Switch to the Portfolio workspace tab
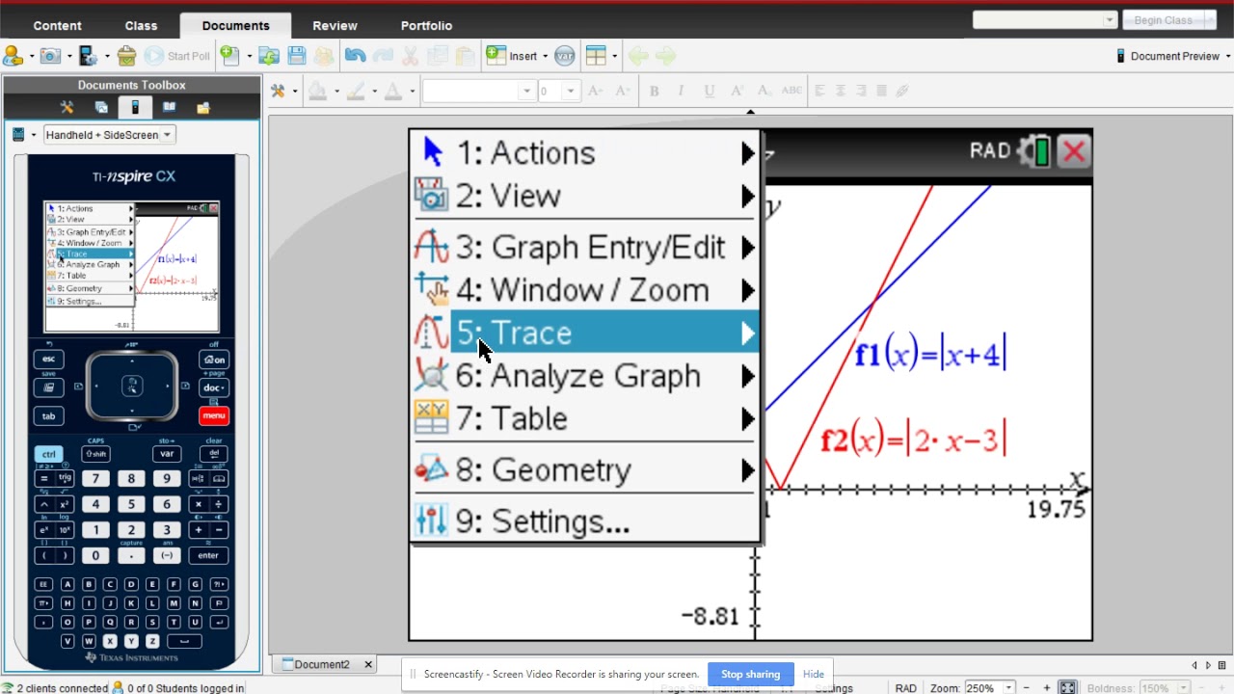 (426, 25)
